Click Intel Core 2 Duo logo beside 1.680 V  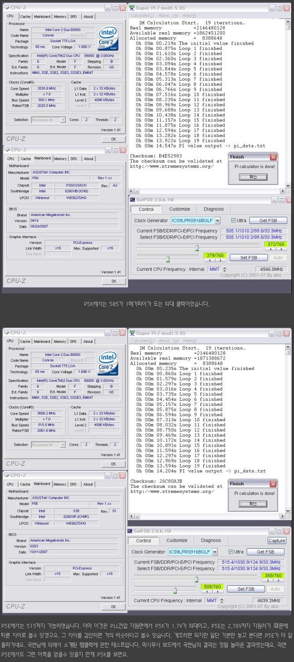coord(108,38)
